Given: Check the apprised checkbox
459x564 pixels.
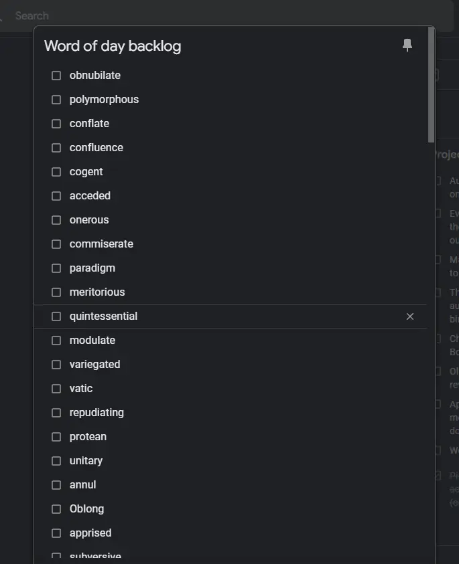Looking at the screenshot, I should point(56,533).
